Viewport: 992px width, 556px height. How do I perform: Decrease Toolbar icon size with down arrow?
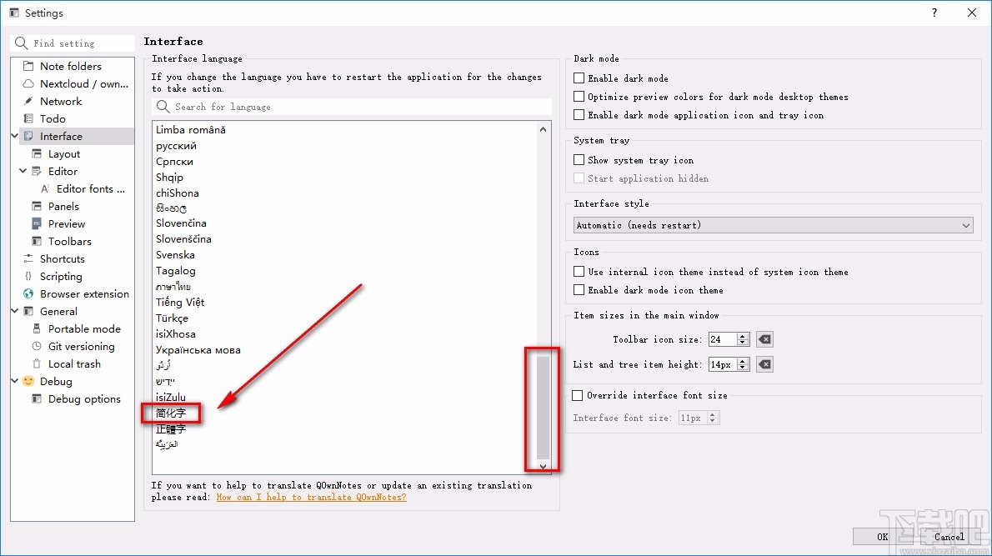point(743,343)
